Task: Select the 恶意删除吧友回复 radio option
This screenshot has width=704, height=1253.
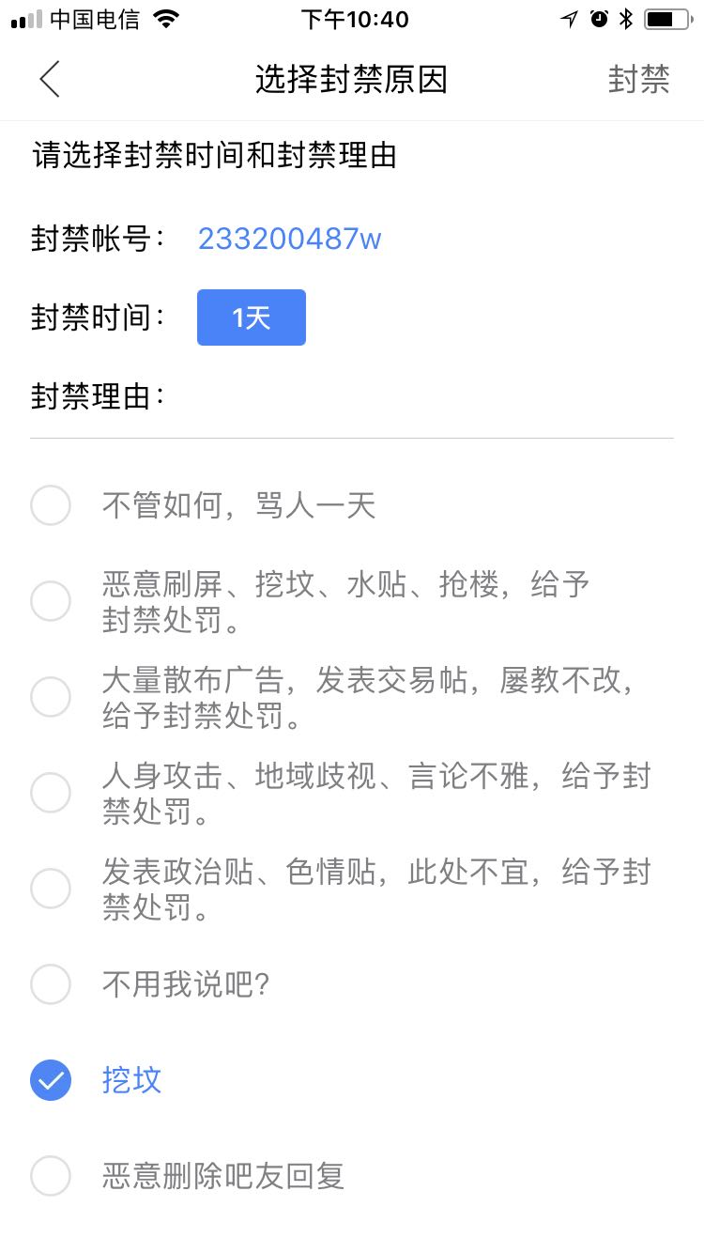Action: click(51, 1176)
